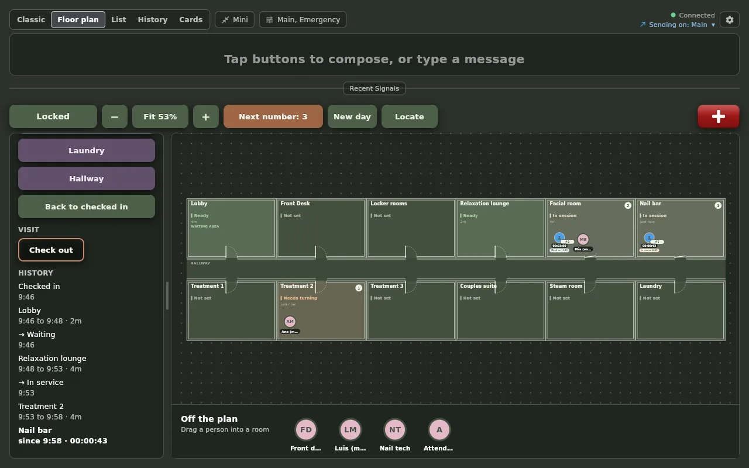Zoom out with the minus button
The height and width of the screenshot is (468, 749).
[115, 116]
